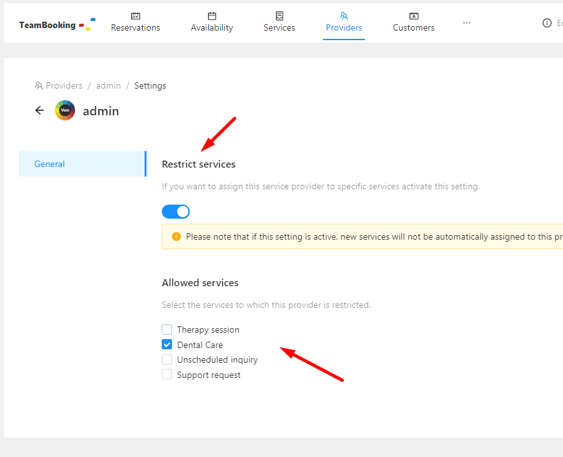Open Reservations via its calendar icon
This screenshot has height=457, width=563.
[136, 16]
